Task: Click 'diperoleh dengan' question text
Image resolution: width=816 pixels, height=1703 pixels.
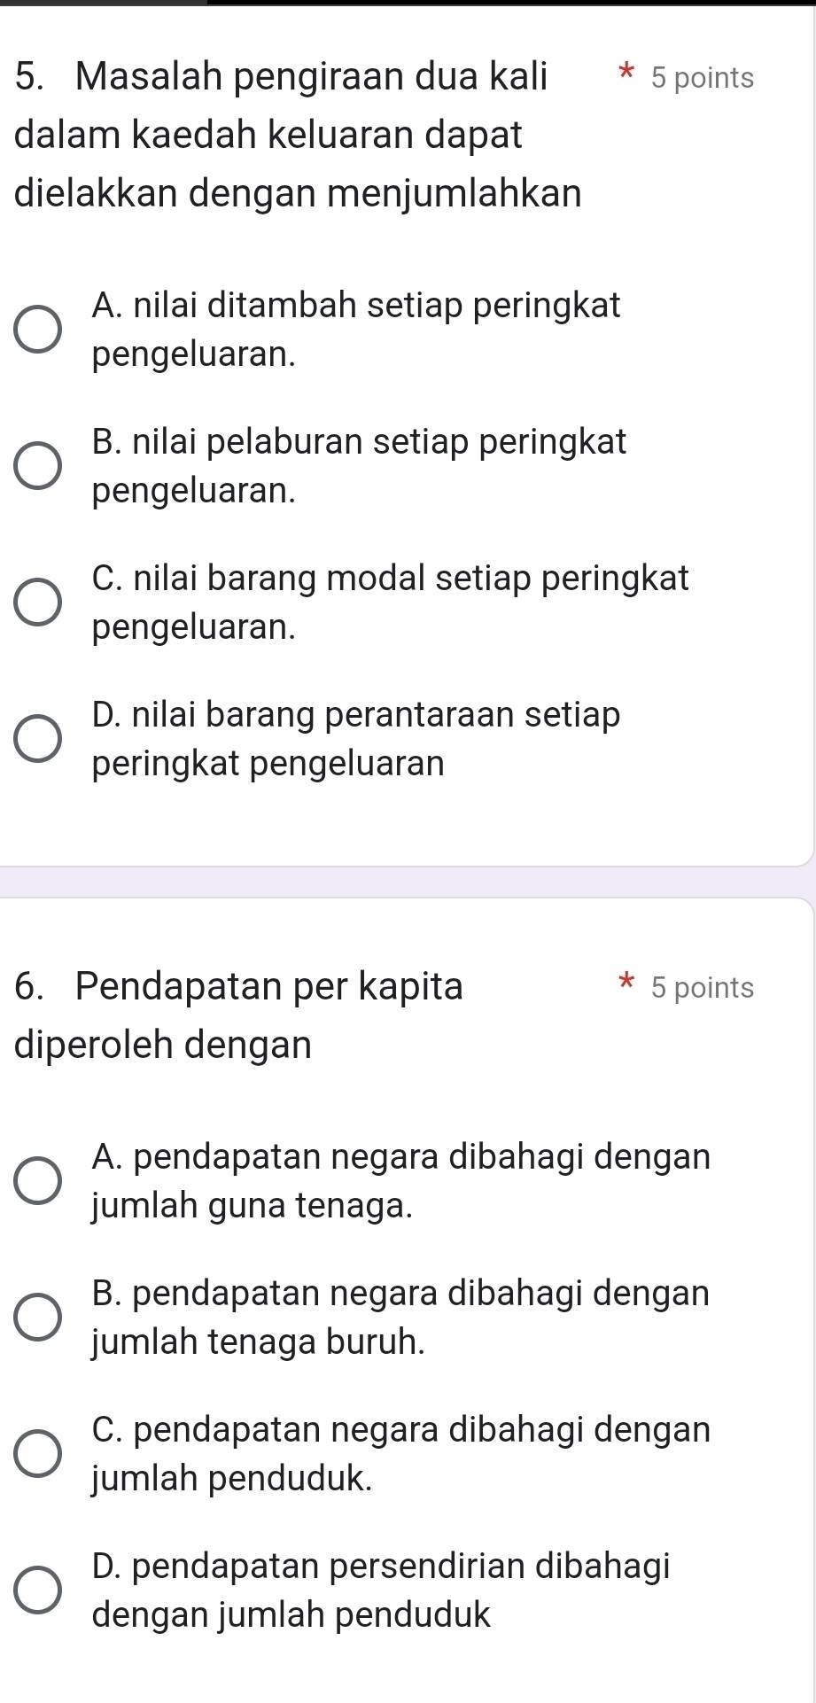Action: pyautogui.click(x=164, y=1046)
